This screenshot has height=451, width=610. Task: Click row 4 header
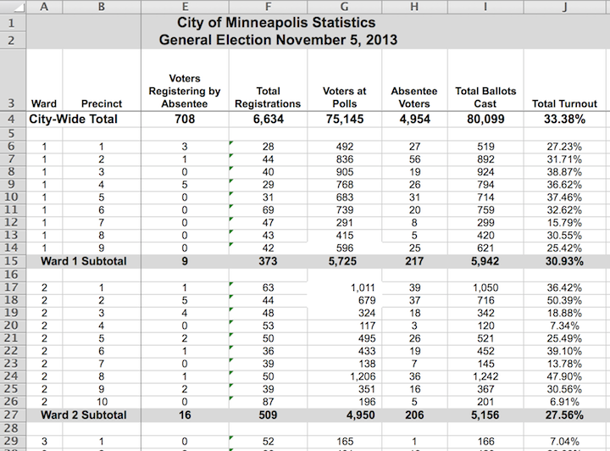(x=13, y=120)
